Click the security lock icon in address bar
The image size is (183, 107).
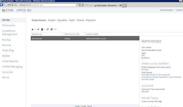click(x=83, y=5)
